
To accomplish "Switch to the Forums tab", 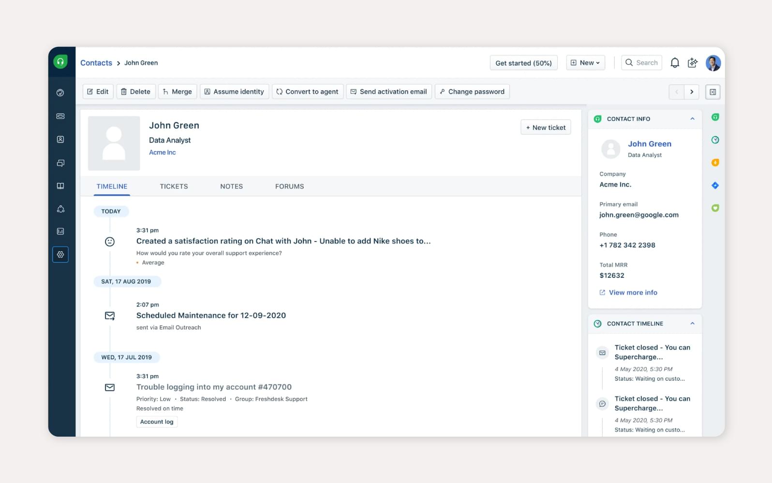I will point(289,186).
